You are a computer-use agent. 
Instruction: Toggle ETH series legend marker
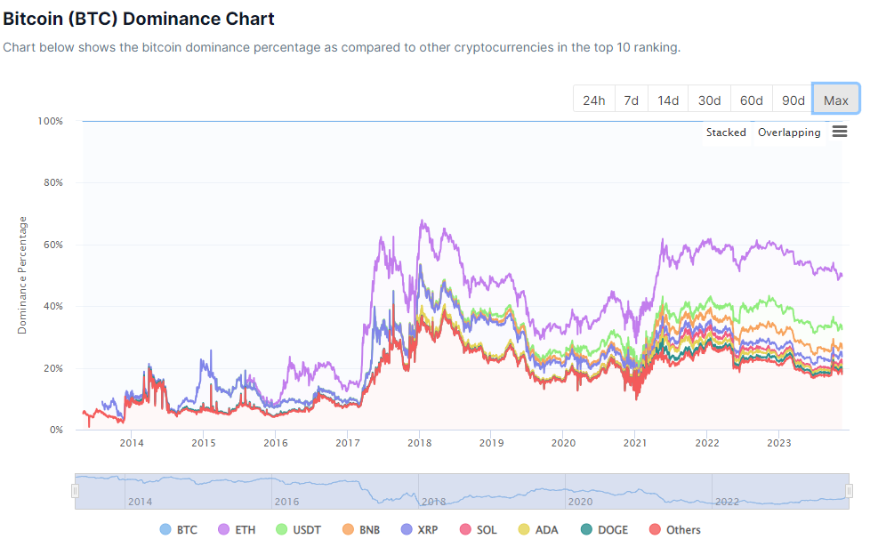(x=223, y=530)
